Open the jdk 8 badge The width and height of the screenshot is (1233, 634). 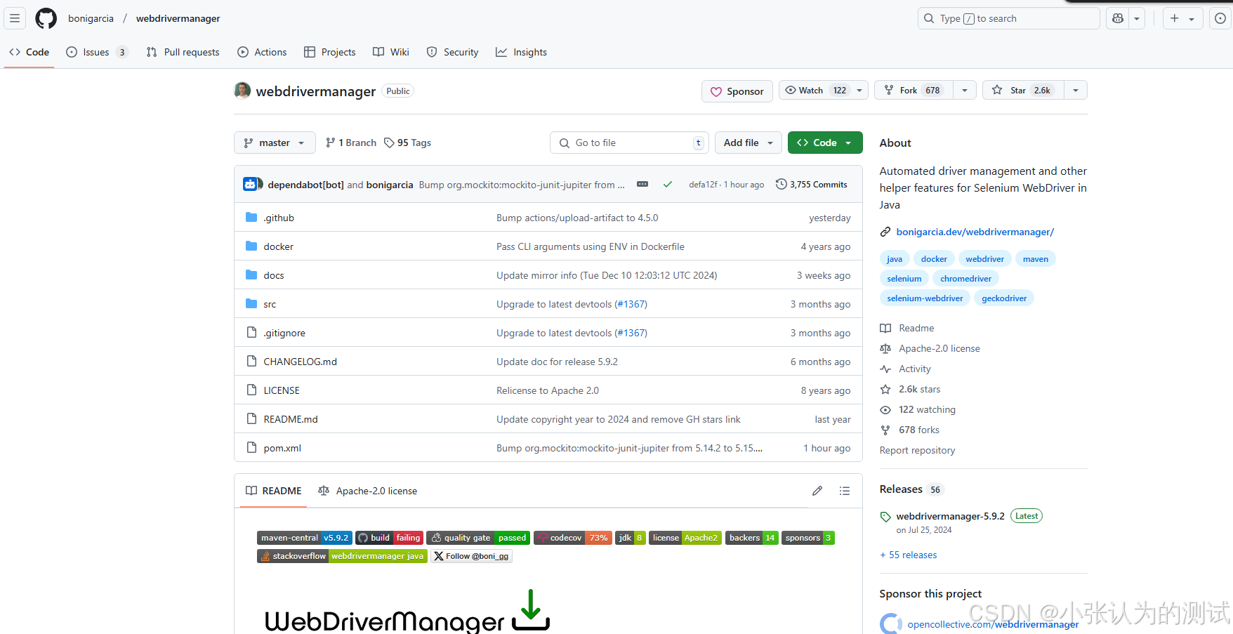[631, 538]
